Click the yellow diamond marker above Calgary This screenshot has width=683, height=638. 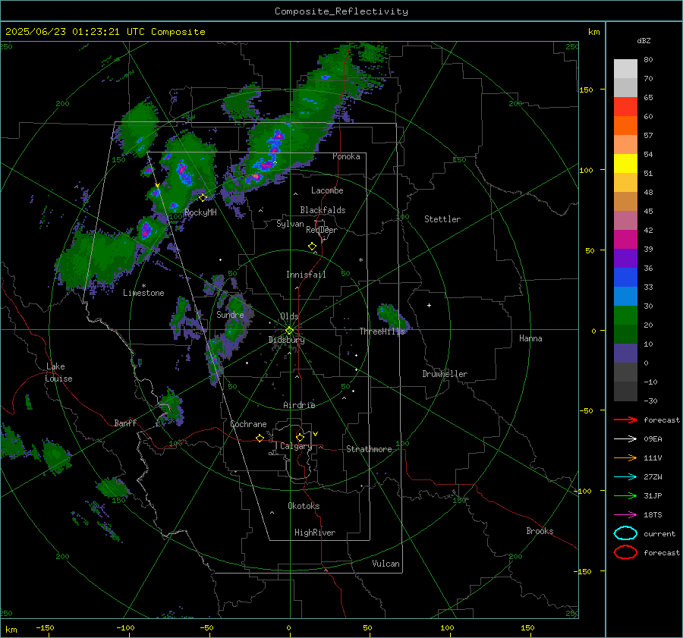click(300, 437)
